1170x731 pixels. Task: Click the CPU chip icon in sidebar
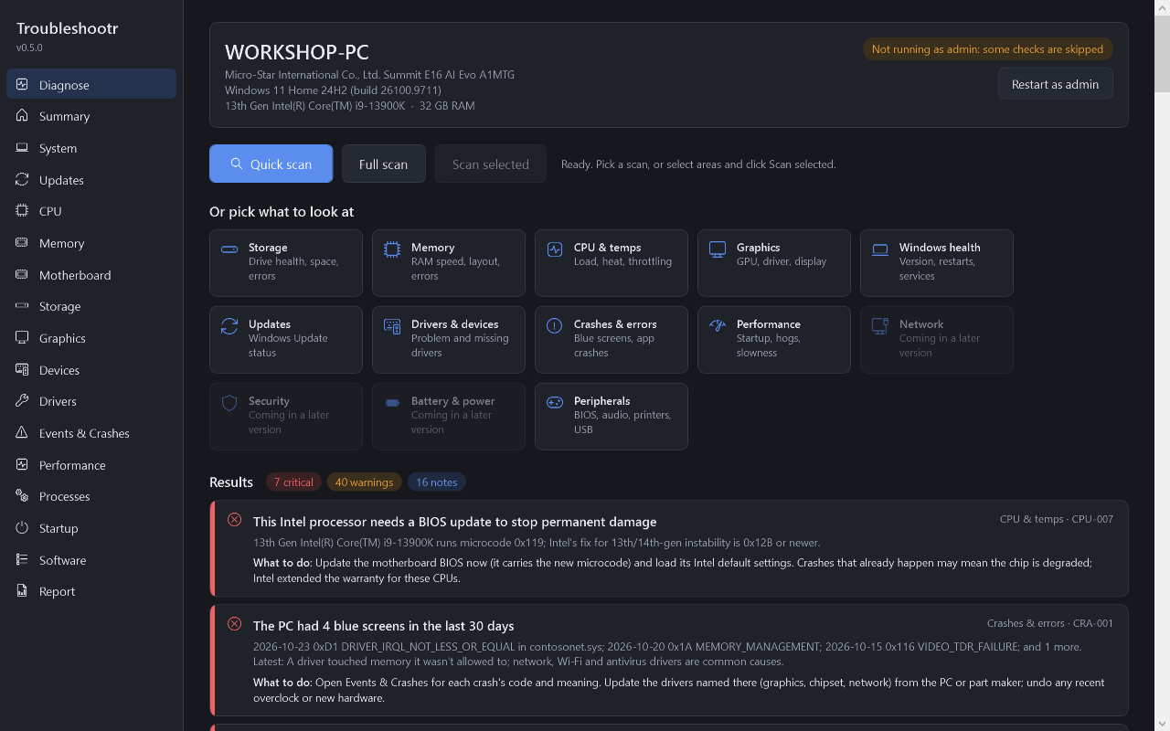pos(22,211)
